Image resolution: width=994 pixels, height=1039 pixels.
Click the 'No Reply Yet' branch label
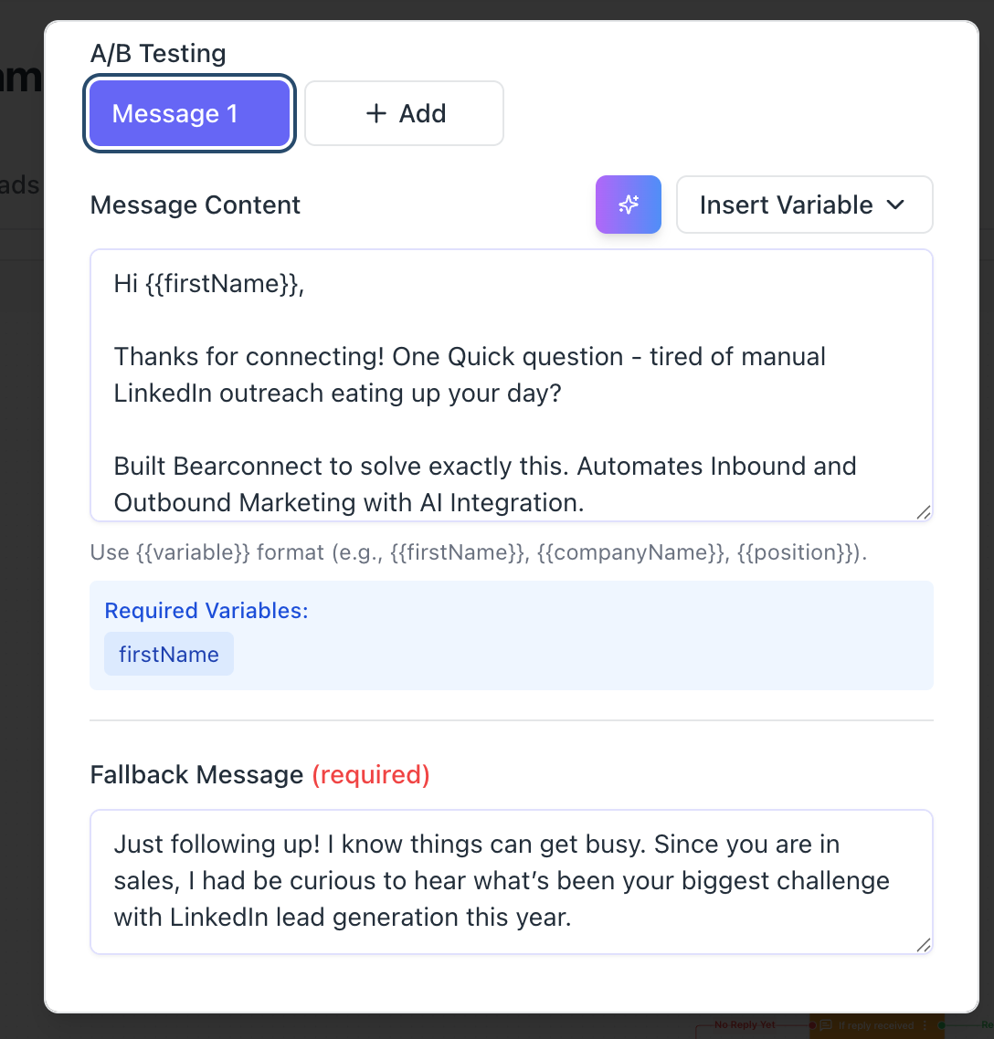745,1025
